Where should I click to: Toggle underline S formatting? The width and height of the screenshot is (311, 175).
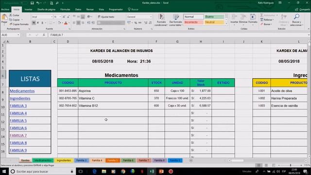click(42, 23)
